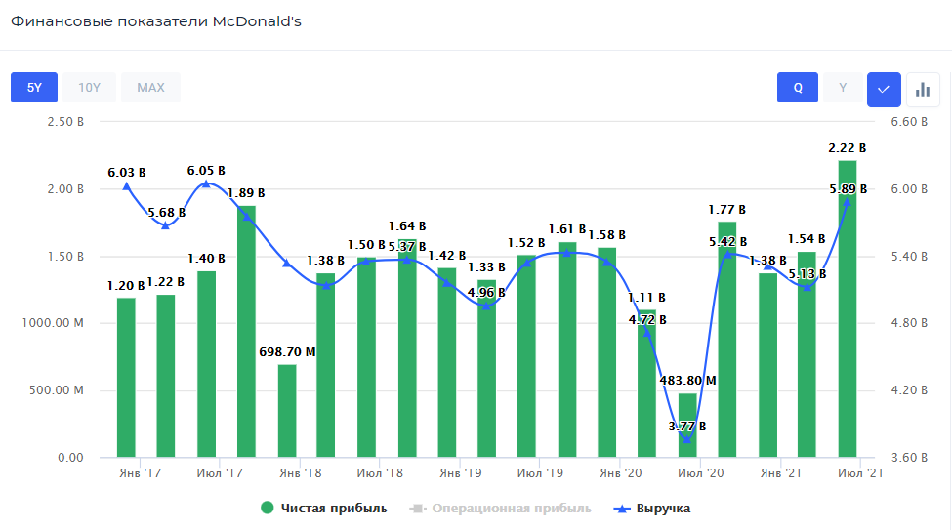Toggle the Выручка legend label
The height and width of the screenshot is (530, 952).
[x=663, y=508]
